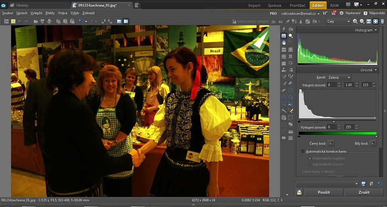Open the shopping cart icon
Viewport: 387px width, 207px height.
[x=325, y=13]
